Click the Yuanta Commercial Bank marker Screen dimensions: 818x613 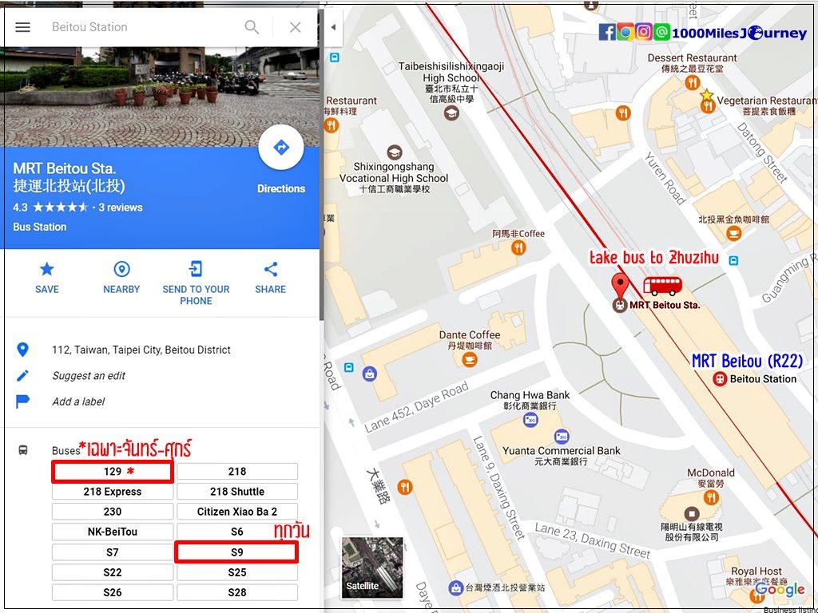click(x=562, y=437)
